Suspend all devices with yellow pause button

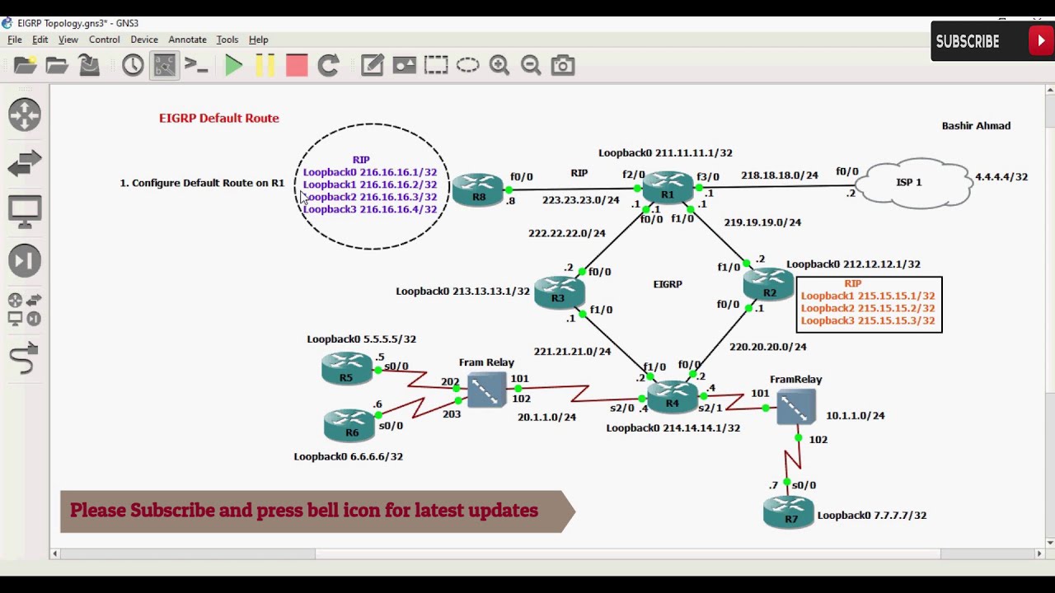coord(265,65)
